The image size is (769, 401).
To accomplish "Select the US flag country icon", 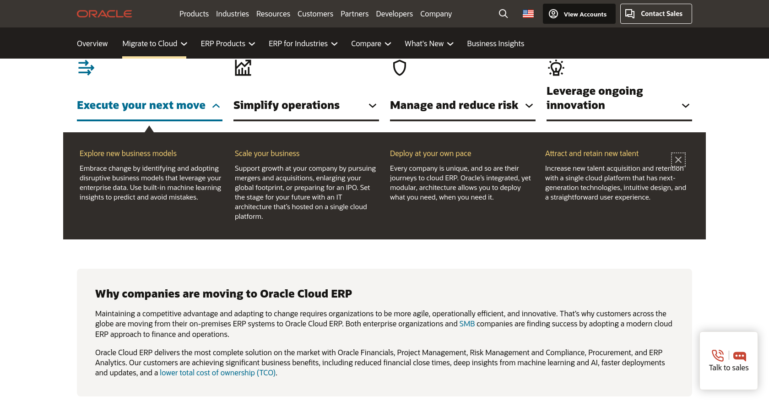I will click(528, 14).
